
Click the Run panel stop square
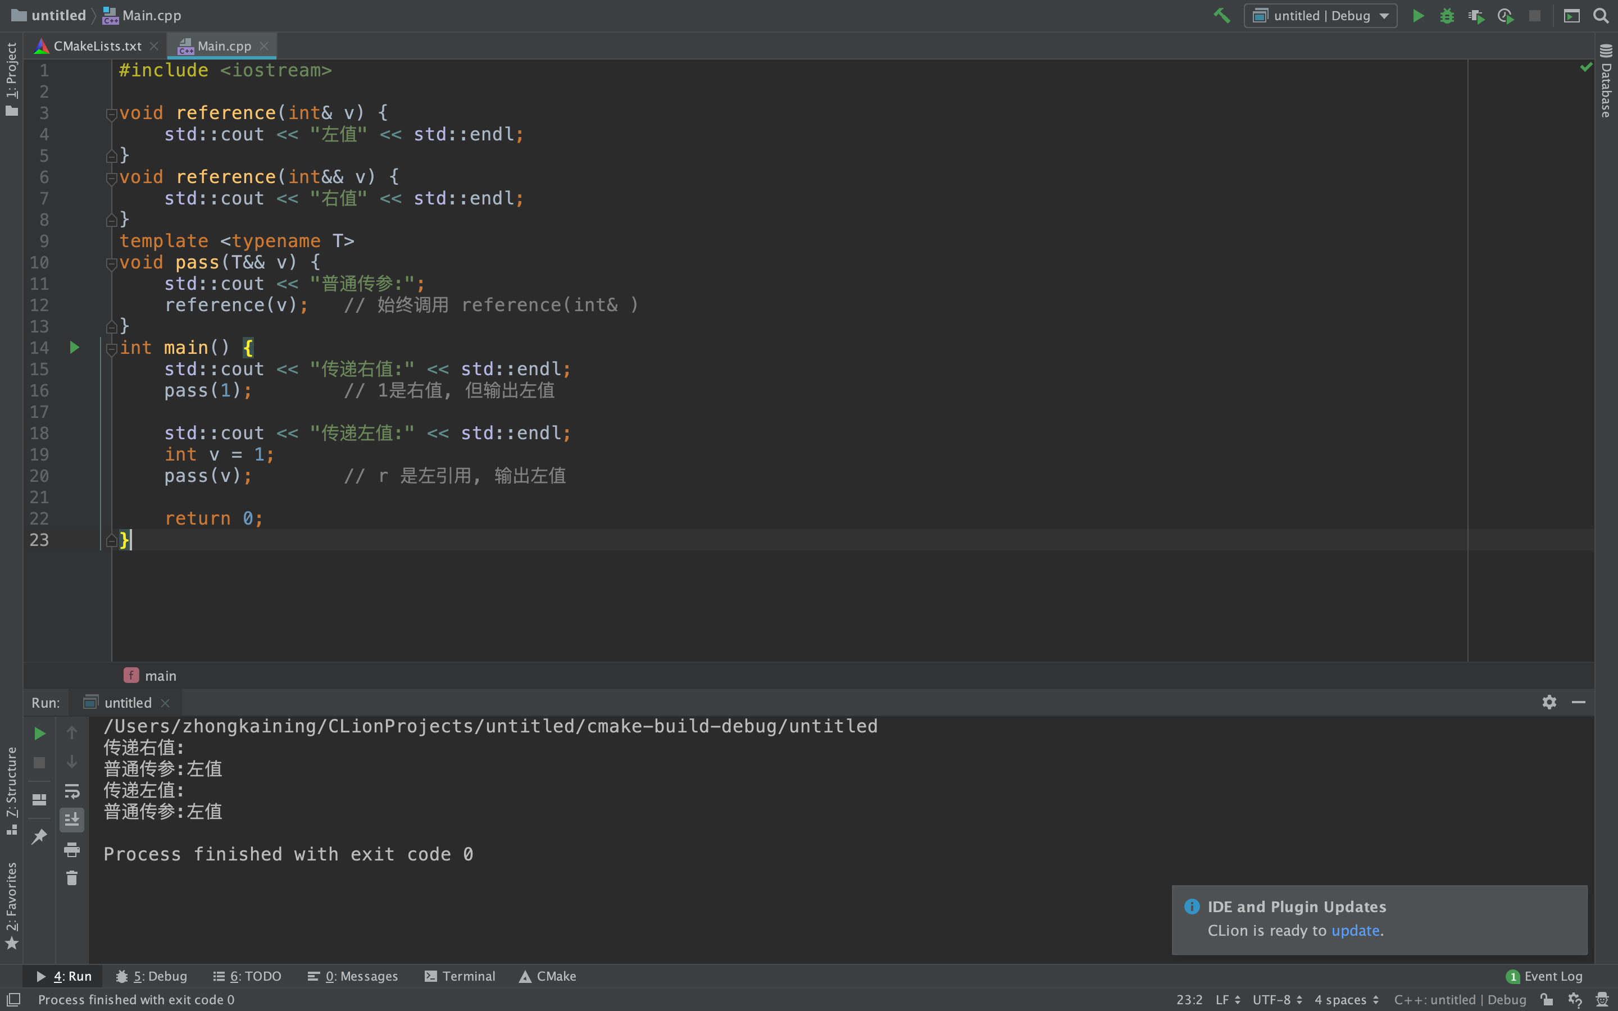tap(39, 763)
